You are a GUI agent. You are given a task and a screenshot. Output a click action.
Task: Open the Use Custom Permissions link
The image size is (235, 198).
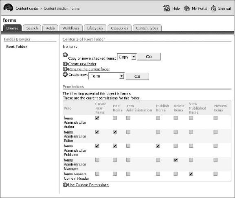[x=88, y=185]
